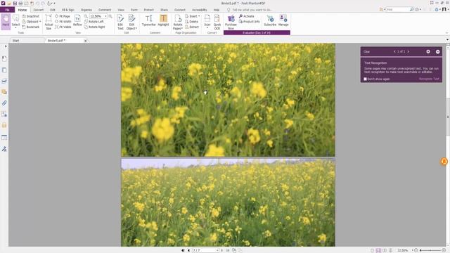Check the Don't show again box
This screenshot has height=253, width=450.
point(365,79)
